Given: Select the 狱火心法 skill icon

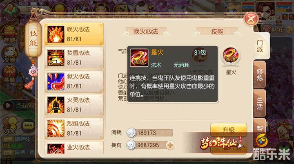Looking at the screenshot, I should [56, 81].
